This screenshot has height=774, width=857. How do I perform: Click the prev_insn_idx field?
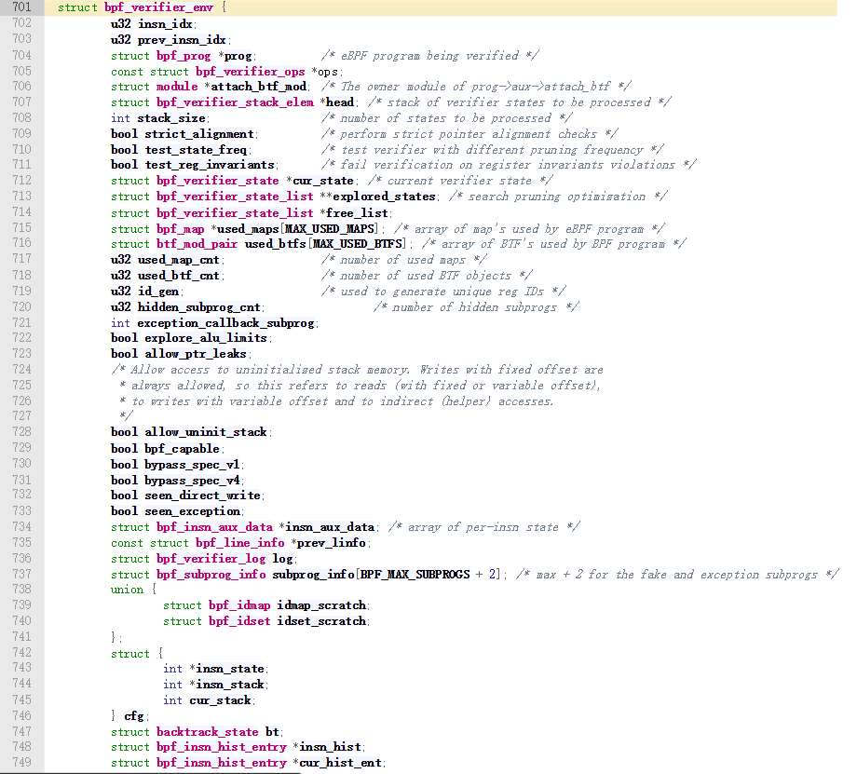(182, 40)
